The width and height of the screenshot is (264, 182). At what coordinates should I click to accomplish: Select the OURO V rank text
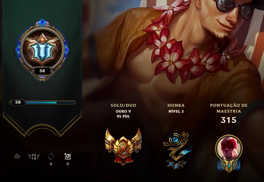pyautogui.click(x=124, y=111)
